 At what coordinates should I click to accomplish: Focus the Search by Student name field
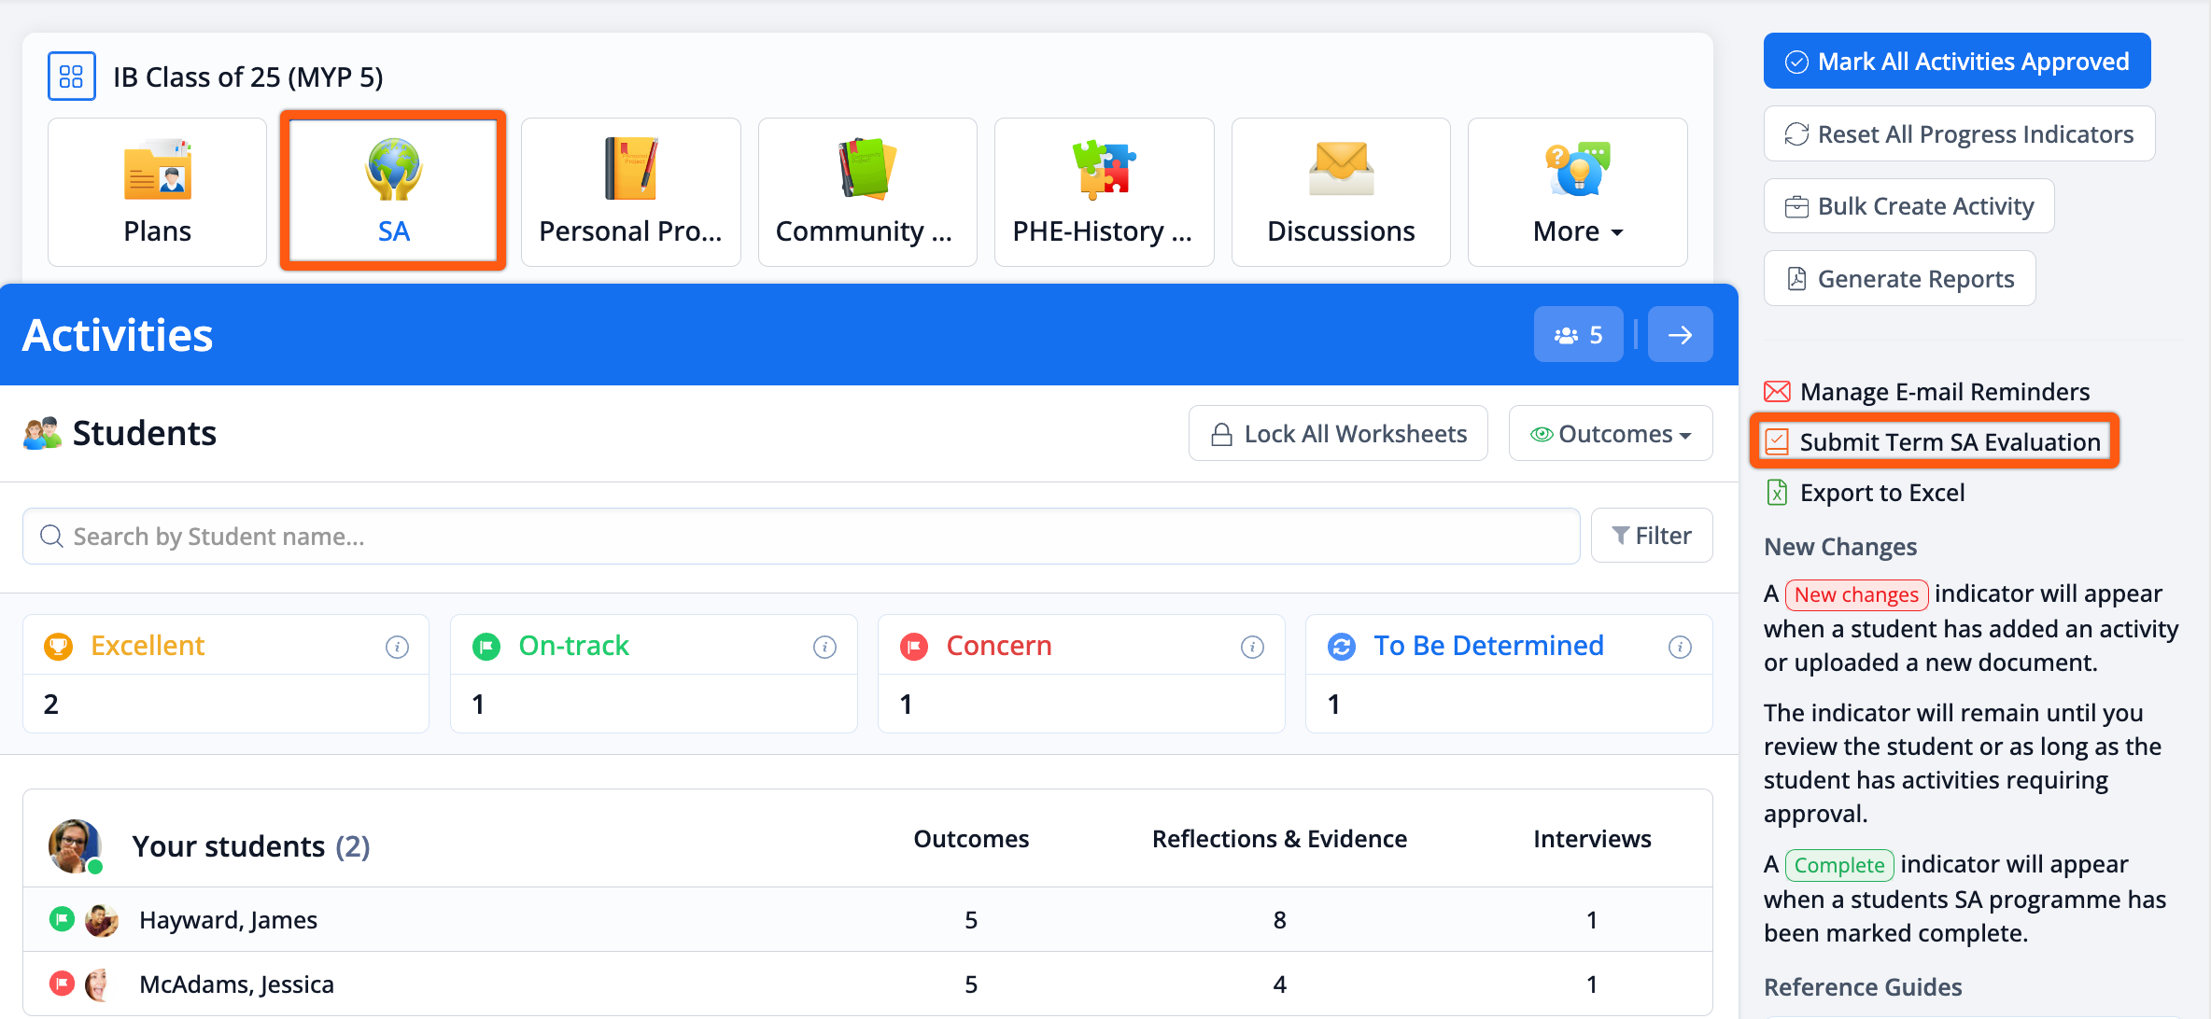tap(801, 537)
